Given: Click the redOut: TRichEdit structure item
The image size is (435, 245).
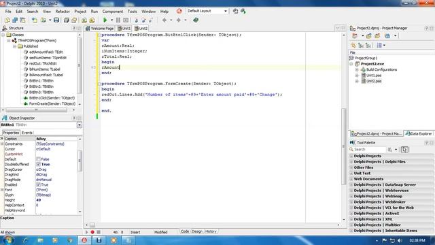Looking at the screenshot, I should [43, 63].
